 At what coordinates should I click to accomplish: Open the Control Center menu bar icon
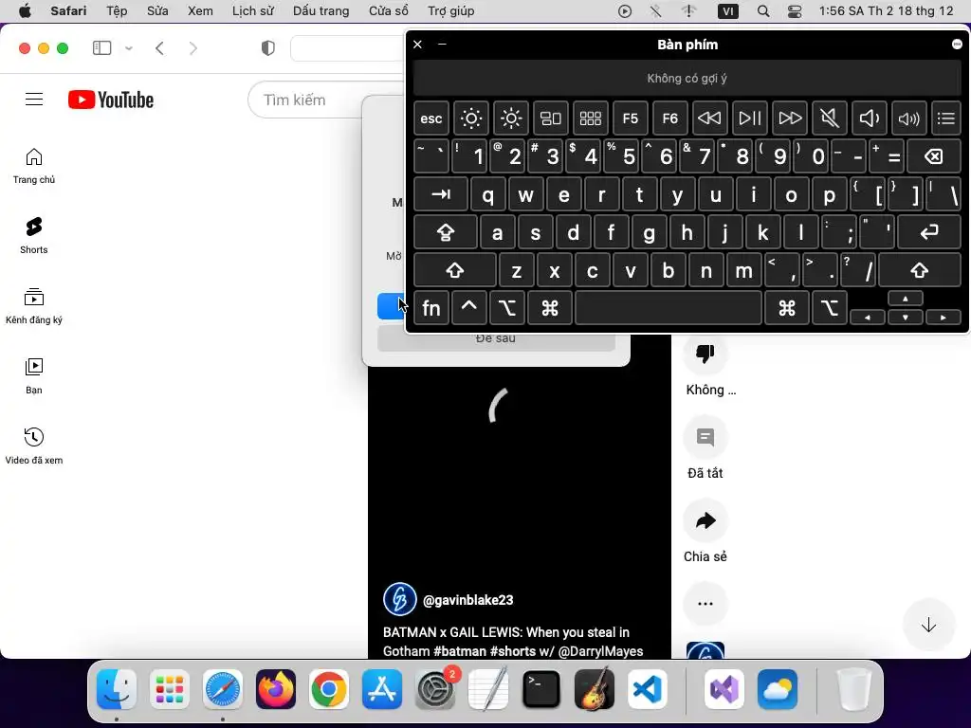tap(795, 11)
